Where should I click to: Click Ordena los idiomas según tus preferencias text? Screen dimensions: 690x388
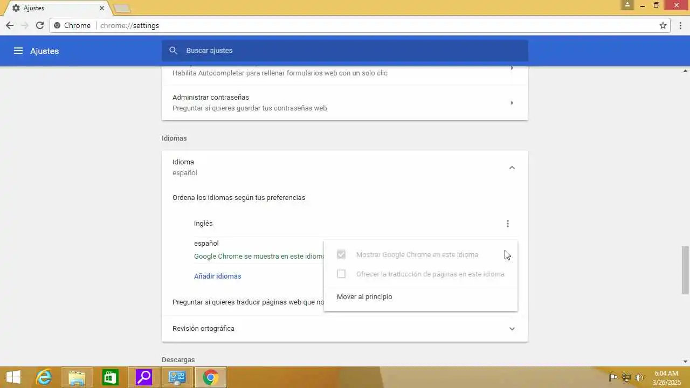[239, 198]
